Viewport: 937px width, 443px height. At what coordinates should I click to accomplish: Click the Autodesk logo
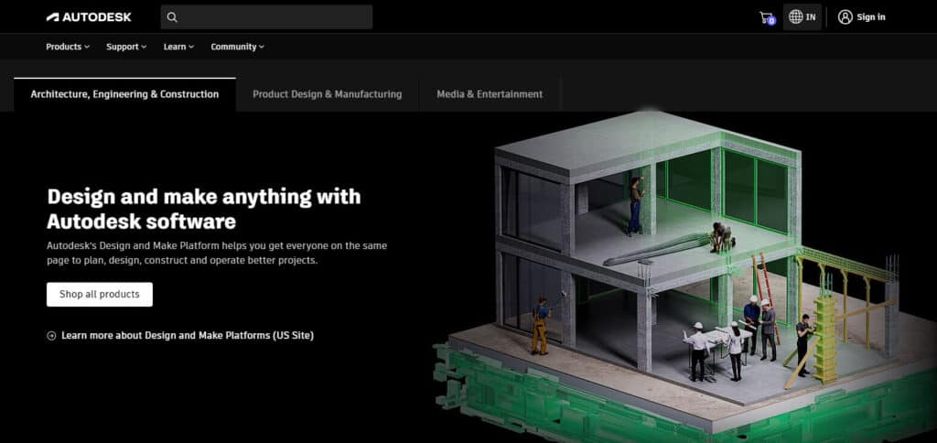89,16
